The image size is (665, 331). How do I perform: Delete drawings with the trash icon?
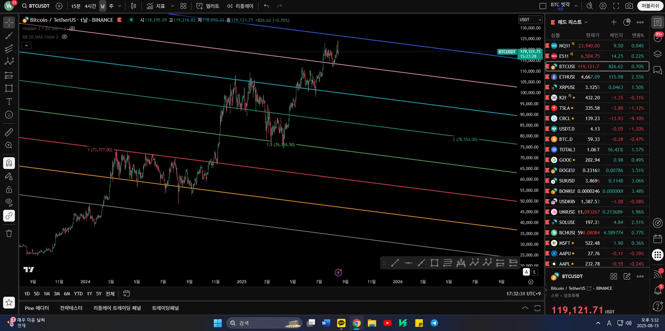click(x=9, y=233)
